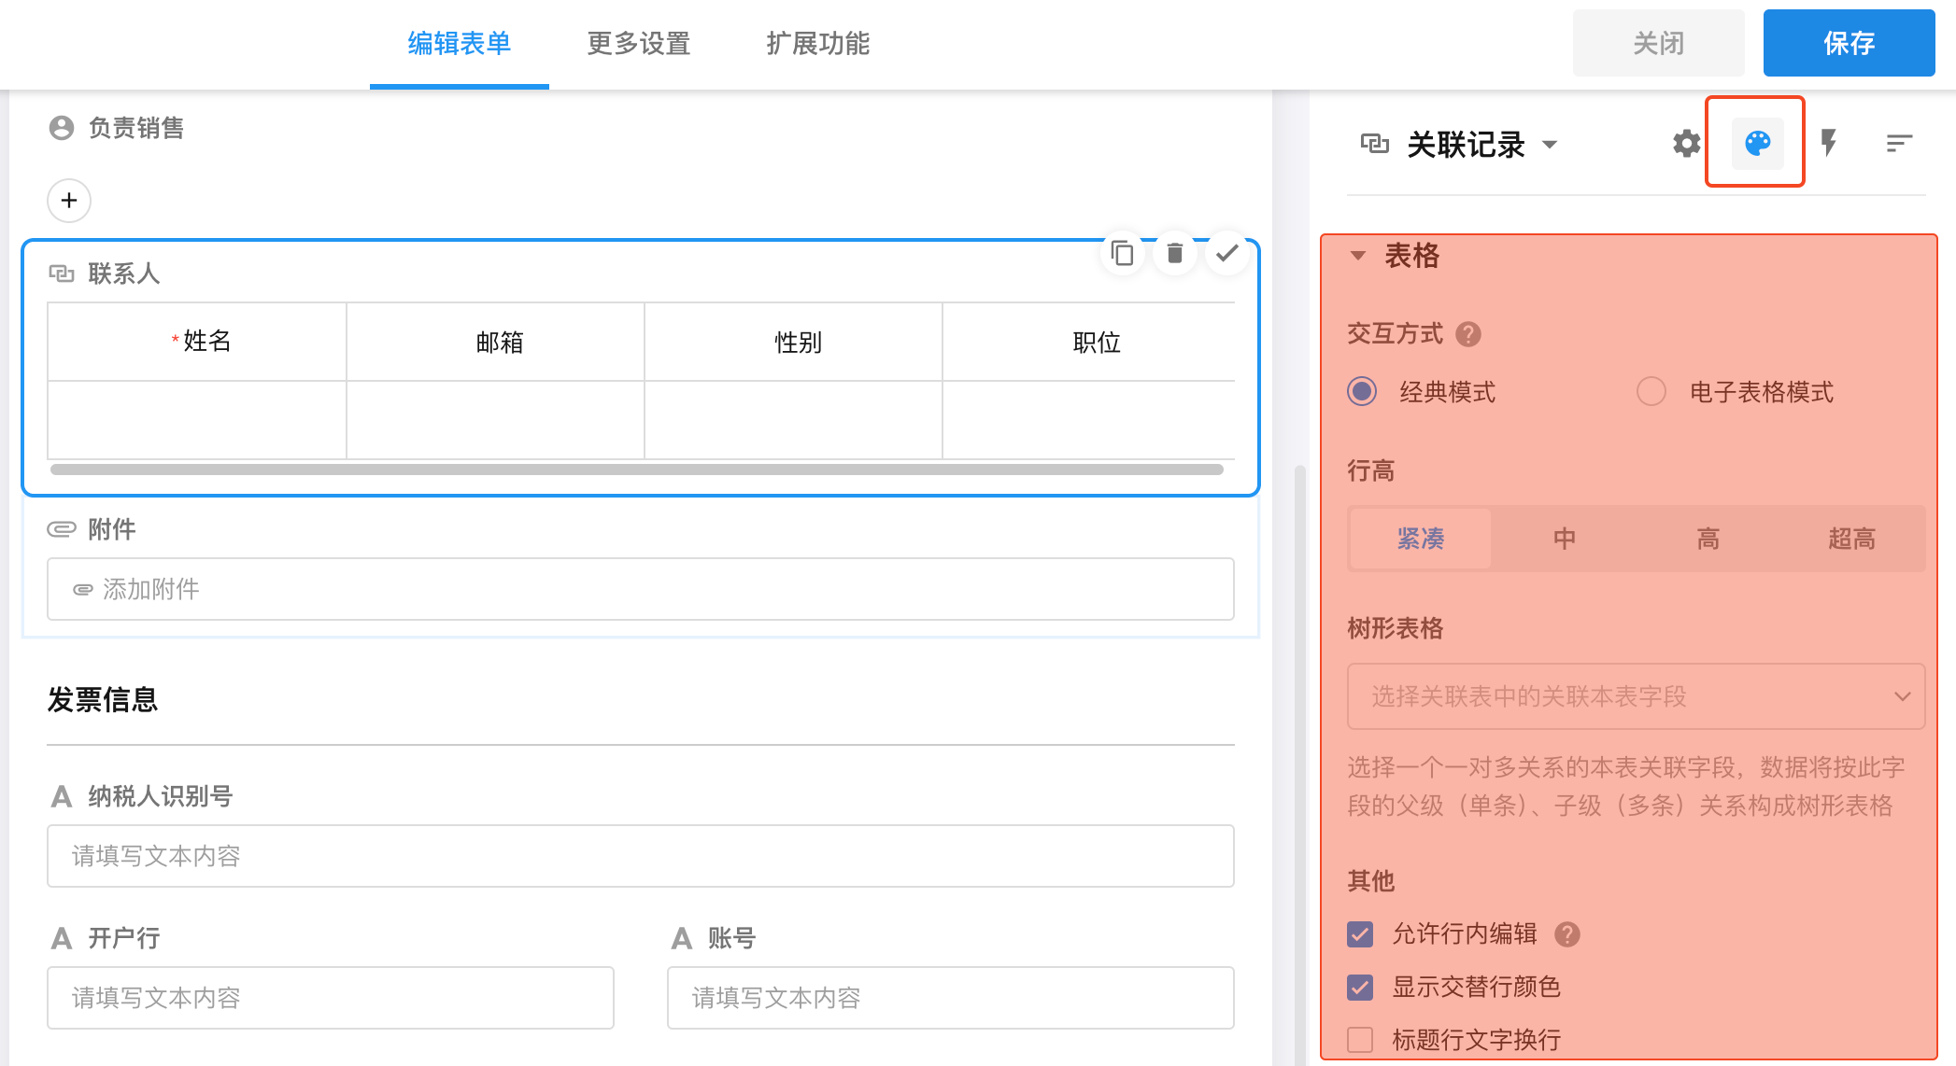Image resolution: width=1956 pixels, height=1066 pixels.
Task: Click the help icon beside 交互方式
Action: pos(1468,334)
